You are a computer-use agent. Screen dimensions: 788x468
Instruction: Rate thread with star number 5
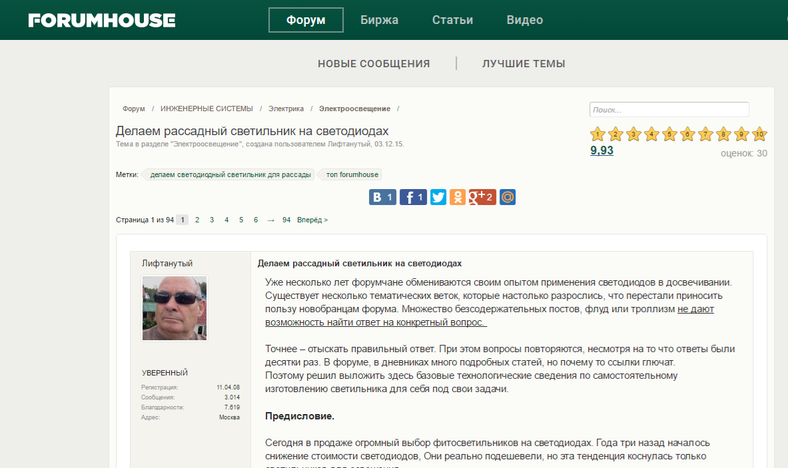[669, 134]
